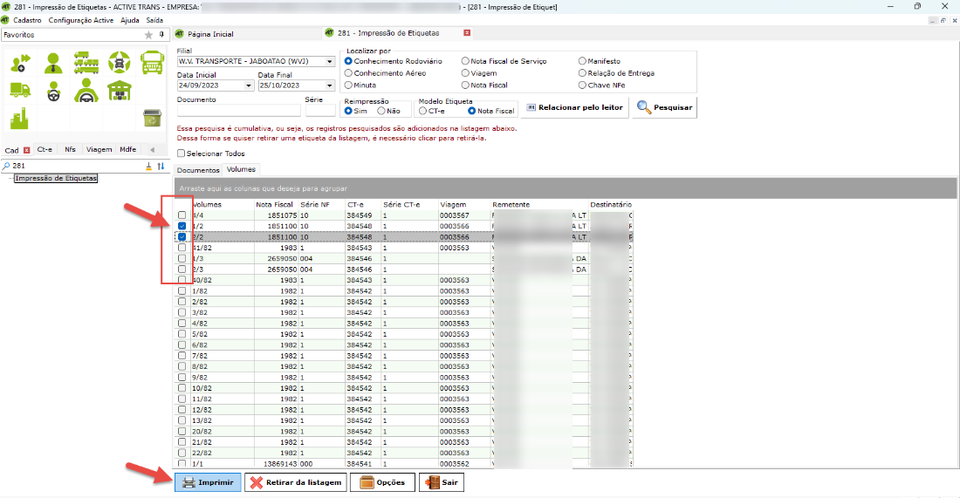
Task: Click the sort arrows icon beside search 281
Action: click(x=161, y=166)
